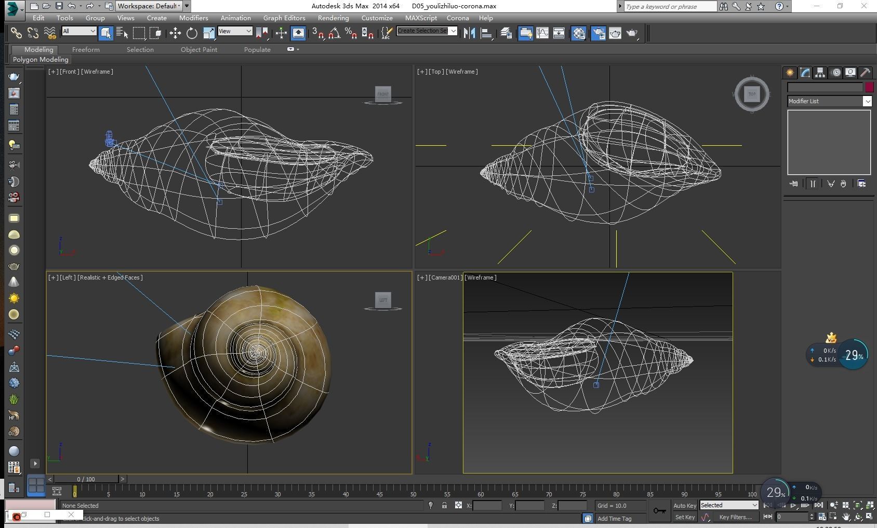Click the Unlink Selection tool

tap(33, 33)
